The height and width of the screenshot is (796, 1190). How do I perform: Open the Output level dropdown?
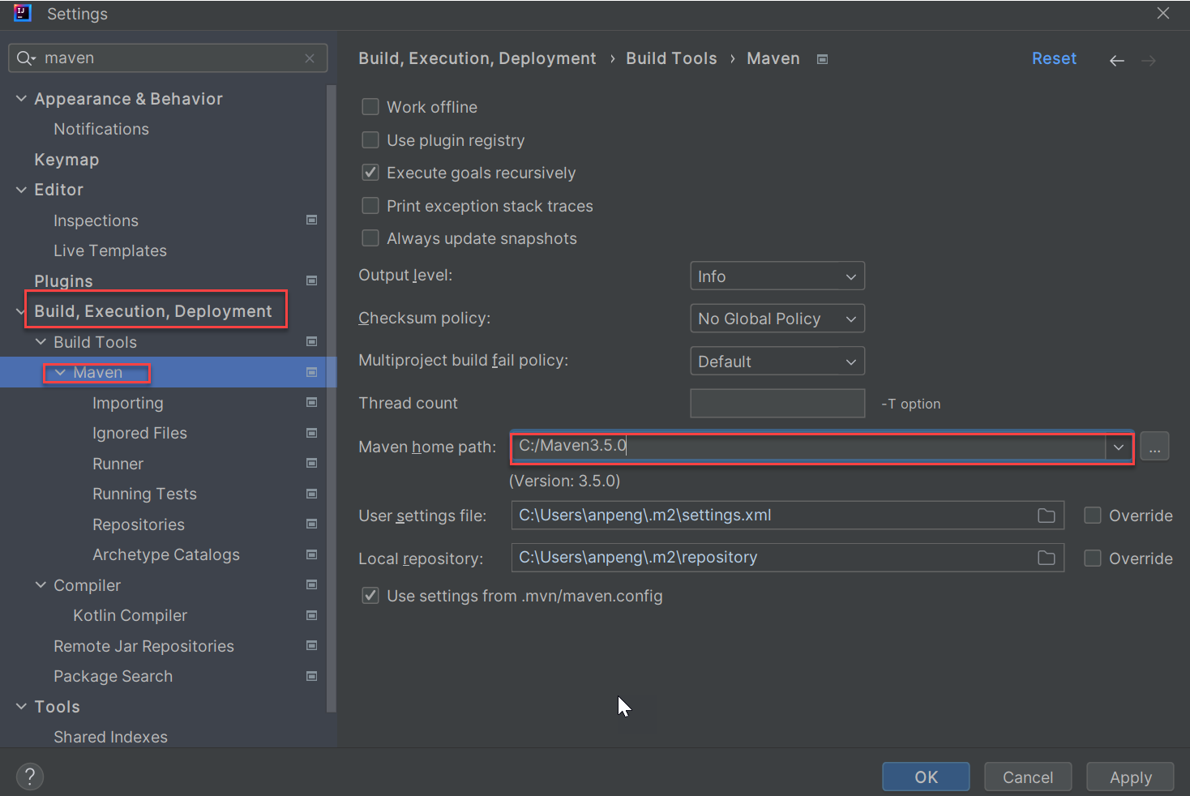pos(777,276)
